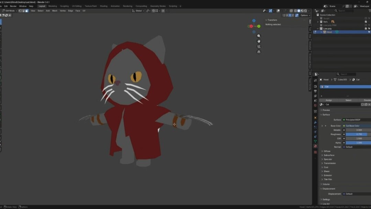
Task: Toggle the Low poly collection checkbox
Action: click(x=366, y=29)
